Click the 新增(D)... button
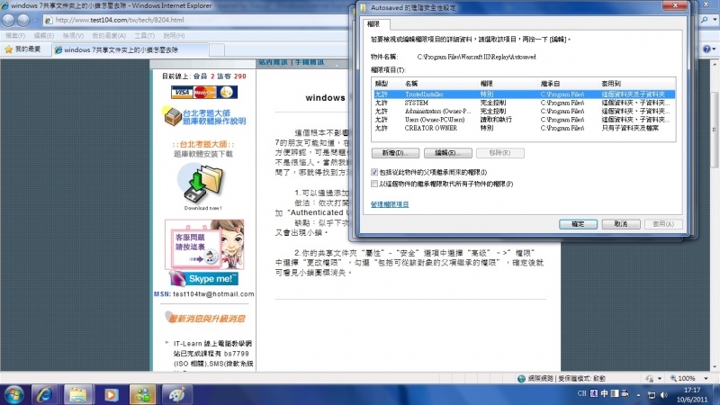The height and width of the screenshot is (405, 720). click(395, 153)
